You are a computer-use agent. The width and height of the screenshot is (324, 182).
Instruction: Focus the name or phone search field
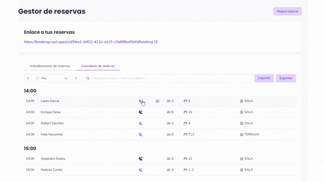(169, 78)
